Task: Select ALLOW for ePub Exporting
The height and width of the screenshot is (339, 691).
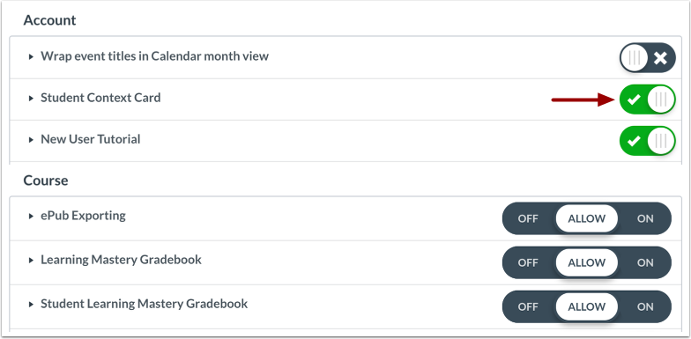Action: click(587, 218)
